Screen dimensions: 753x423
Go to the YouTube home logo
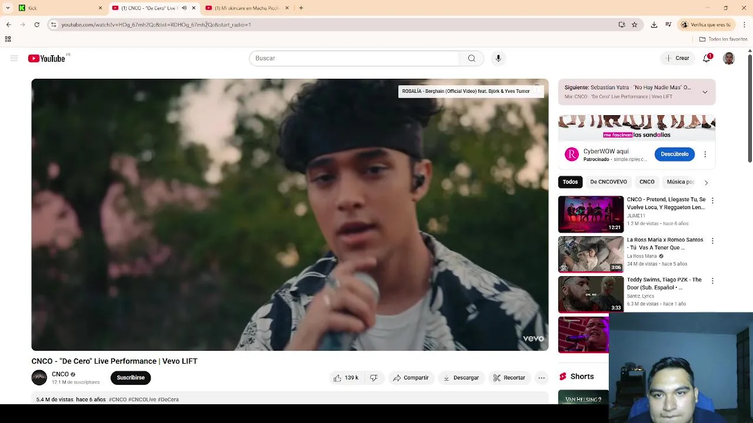(x=46, y=58)
